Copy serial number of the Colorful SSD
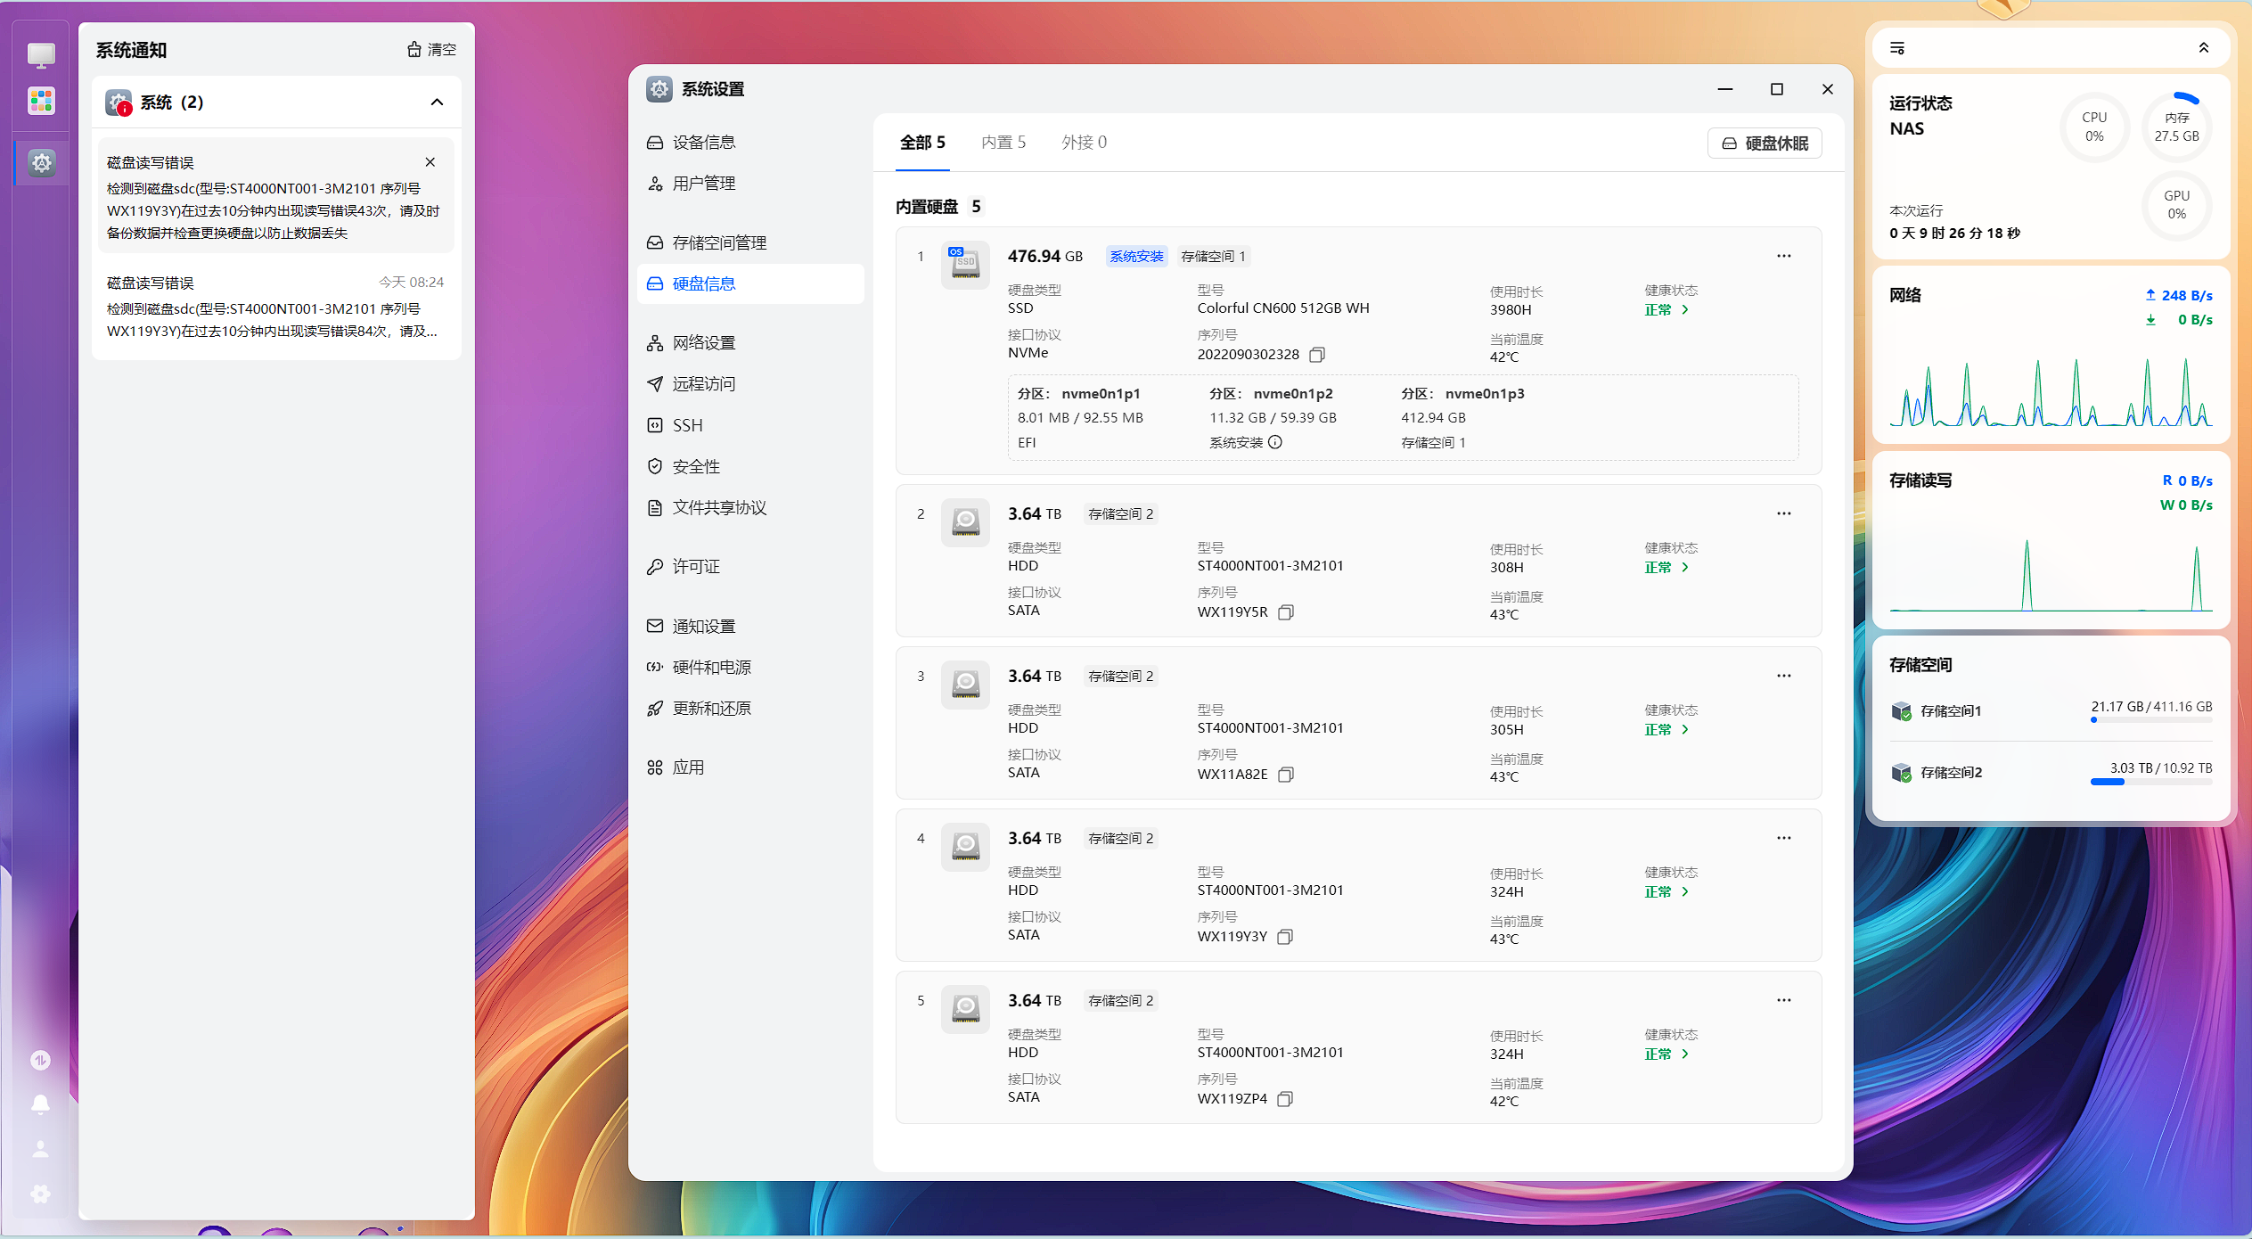This screenshot has height=1239, width=2252. tap(1316, 355)
